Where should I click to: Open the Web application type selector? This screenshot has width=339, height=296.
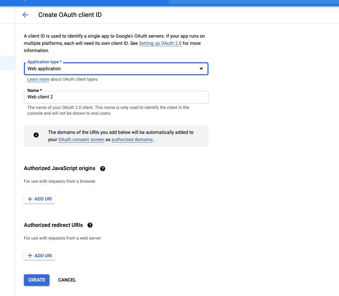[116, 69]
